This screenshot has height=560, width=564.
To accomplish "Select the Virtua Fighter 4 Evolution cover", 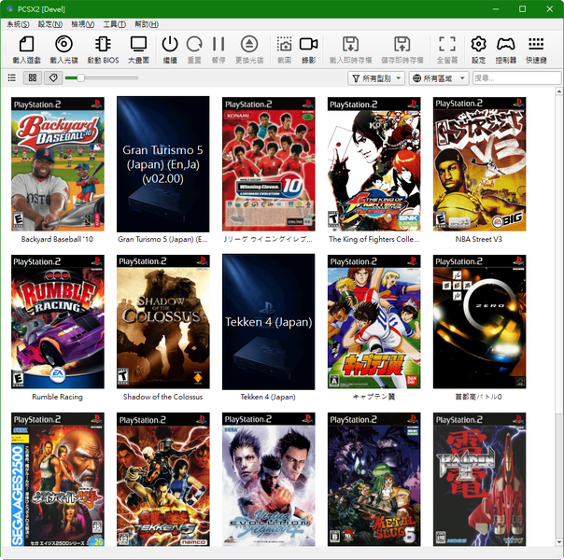I will tap(269, 480).
